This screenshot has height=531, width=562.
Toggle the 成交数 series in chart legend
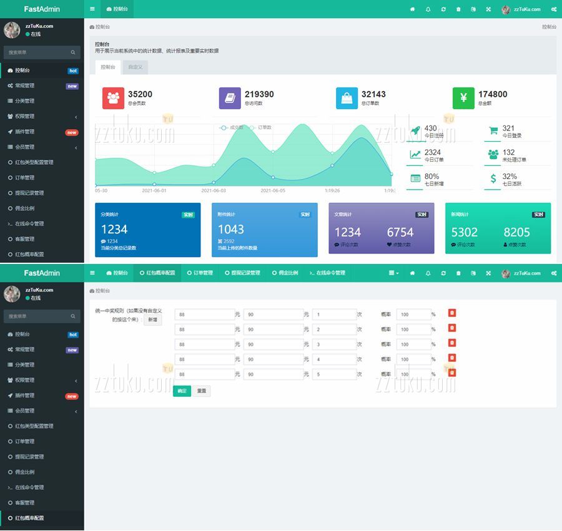pos(232,127)
